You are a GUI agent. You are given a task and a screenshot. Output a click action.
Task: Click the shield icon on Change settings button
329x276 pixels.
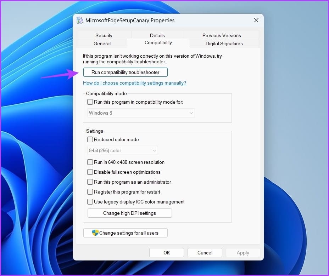(95, 232)
